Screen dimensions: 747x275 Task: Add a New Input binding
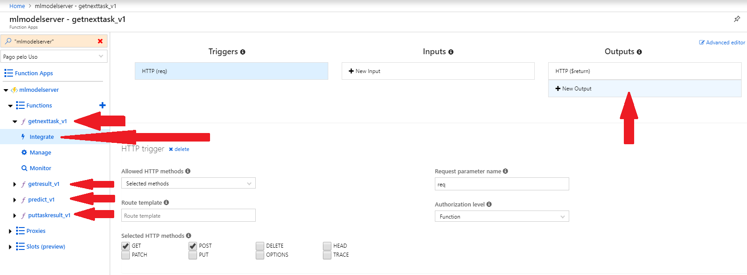[x=438, y=71]
